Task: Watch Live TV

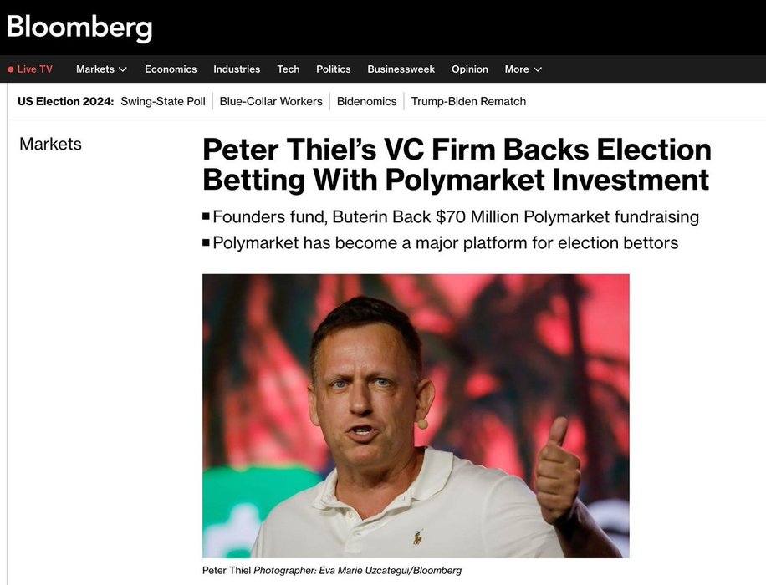Action: [x=34, y=69]
